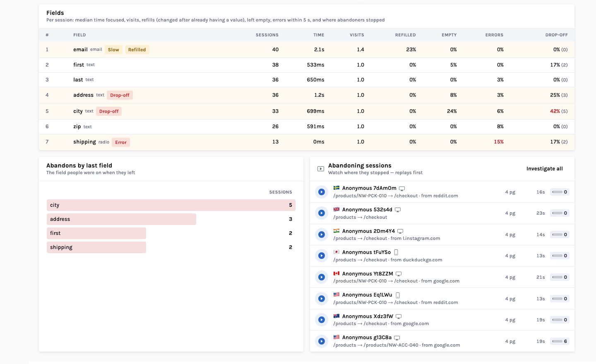596x364 pixels.
Task: Click the mobile device icon for Anonymous tFuYSo
Action: (x=396, y=252)
